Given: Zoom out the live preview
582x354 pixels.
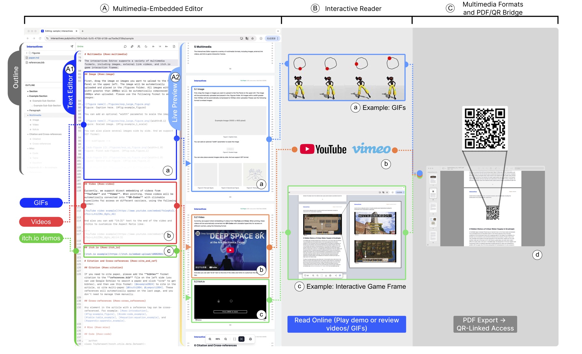Looking at the screenshot, I should click(226, 339).
